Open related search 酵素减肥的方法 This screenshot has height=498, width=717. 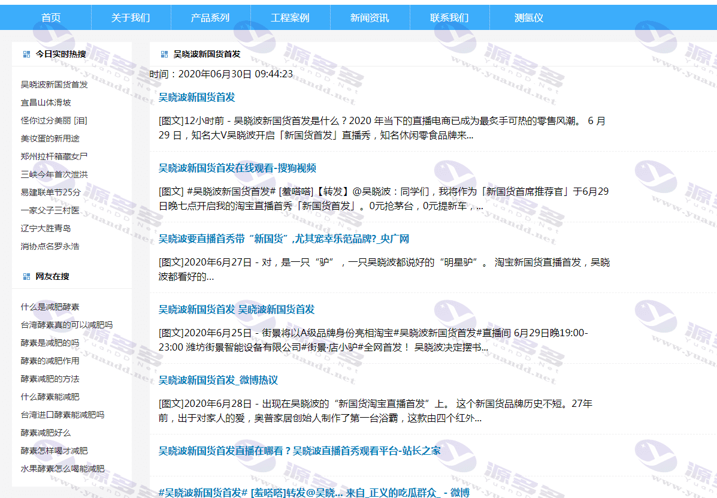tap(50, 379)
